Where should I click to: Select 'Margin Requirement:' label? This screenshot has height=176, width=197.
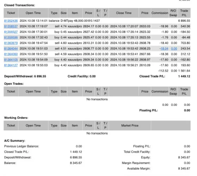click(x=136, y=163)
